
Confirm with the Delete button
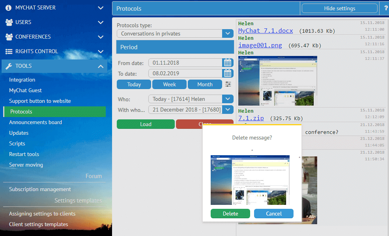pos(230,214)
